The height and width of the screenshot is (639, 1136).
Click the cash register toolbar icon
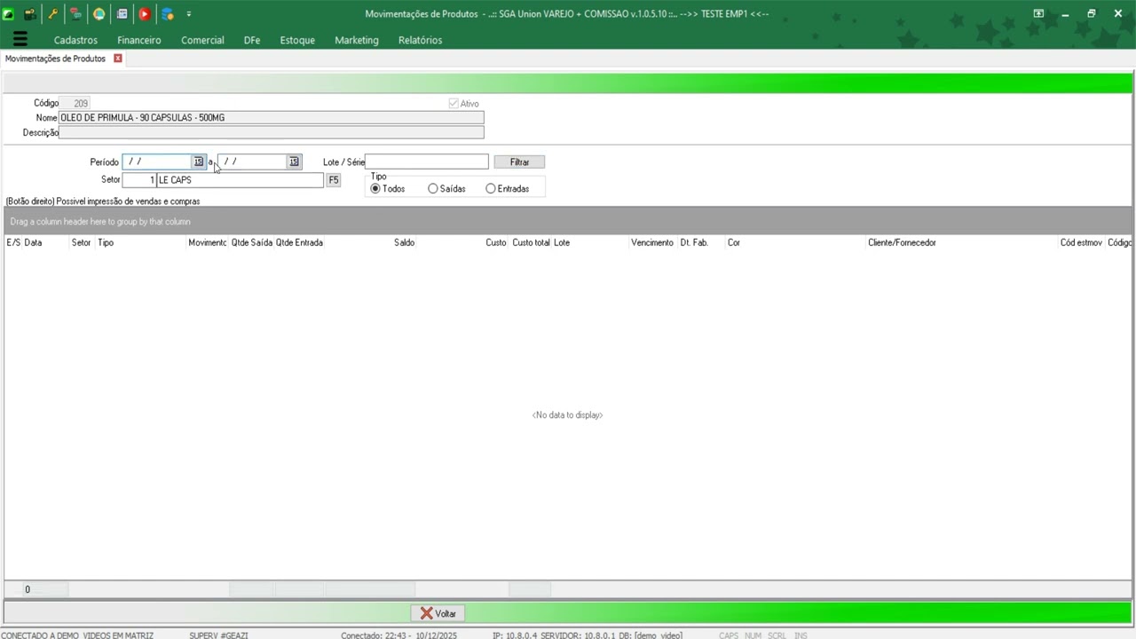point(30,14)
